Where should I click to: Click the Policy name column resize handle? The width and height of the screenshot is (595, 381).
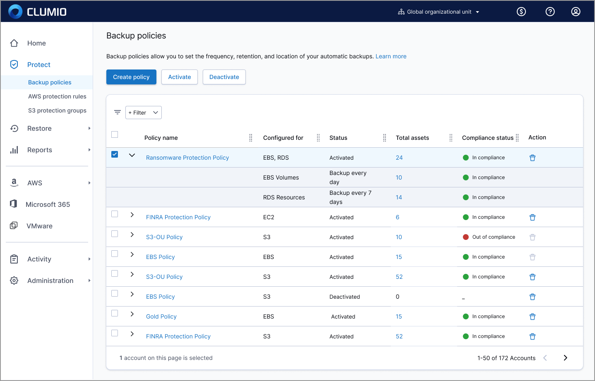[x=251, y=138]
